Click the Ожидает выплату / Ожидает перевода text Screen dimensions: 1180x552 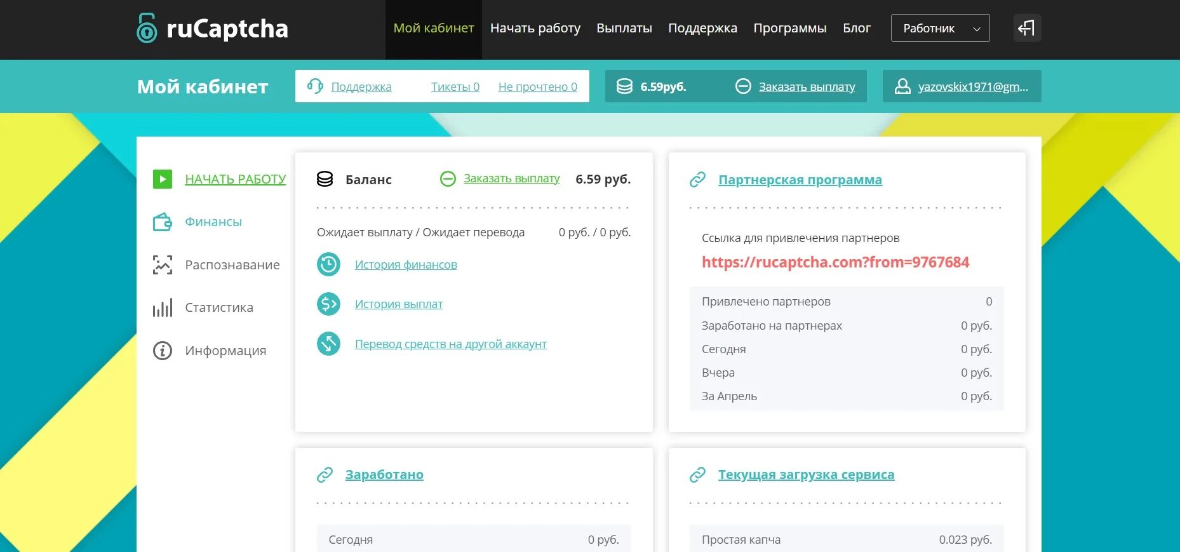coord(420,232)
